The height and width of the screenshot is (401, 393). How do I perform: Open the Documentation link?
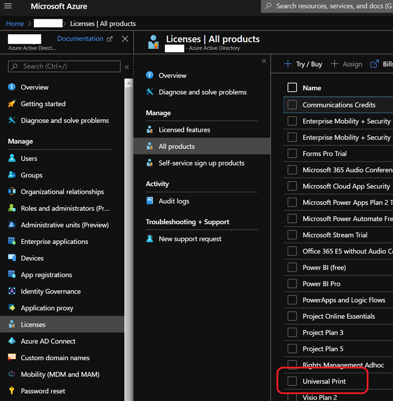pyautogui.click(x=80, y=39)
